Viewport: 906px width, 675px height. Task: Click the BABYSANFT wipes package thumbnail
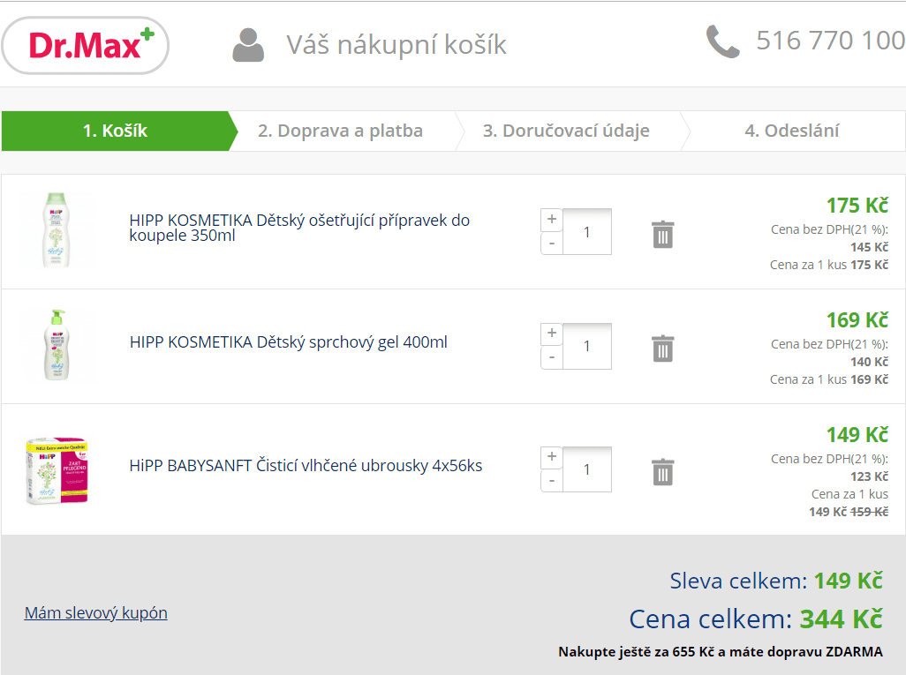tap(57, 470)
